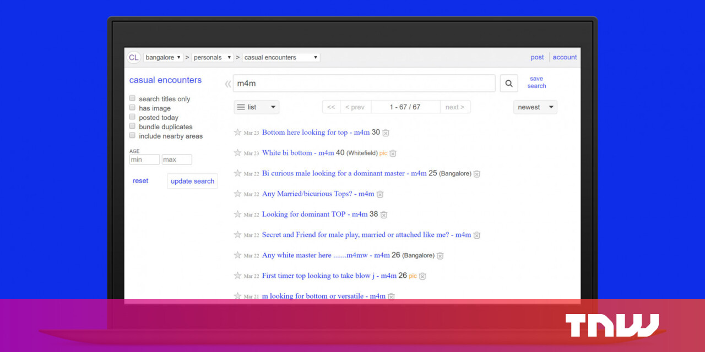705x352 pixels.
Task: Open the casual encounters subcategory dropdown
Action: [281, 57]
